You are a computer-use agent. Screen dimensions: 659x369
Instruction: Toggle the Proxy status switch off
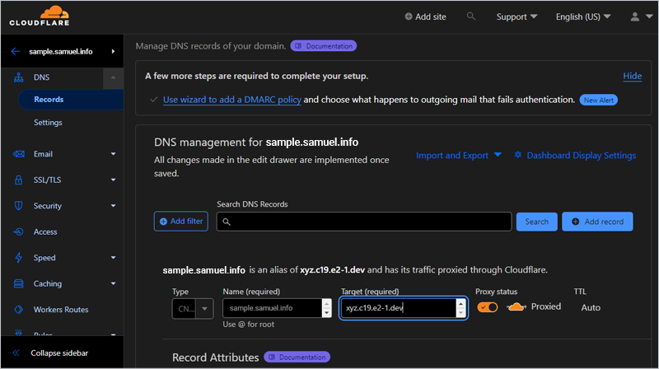488,307
